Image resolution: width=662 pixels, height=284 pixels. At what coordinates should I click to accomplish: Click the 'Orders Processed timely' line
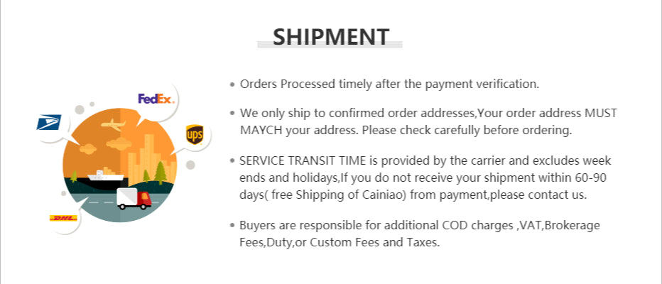(x=389, y=84)
